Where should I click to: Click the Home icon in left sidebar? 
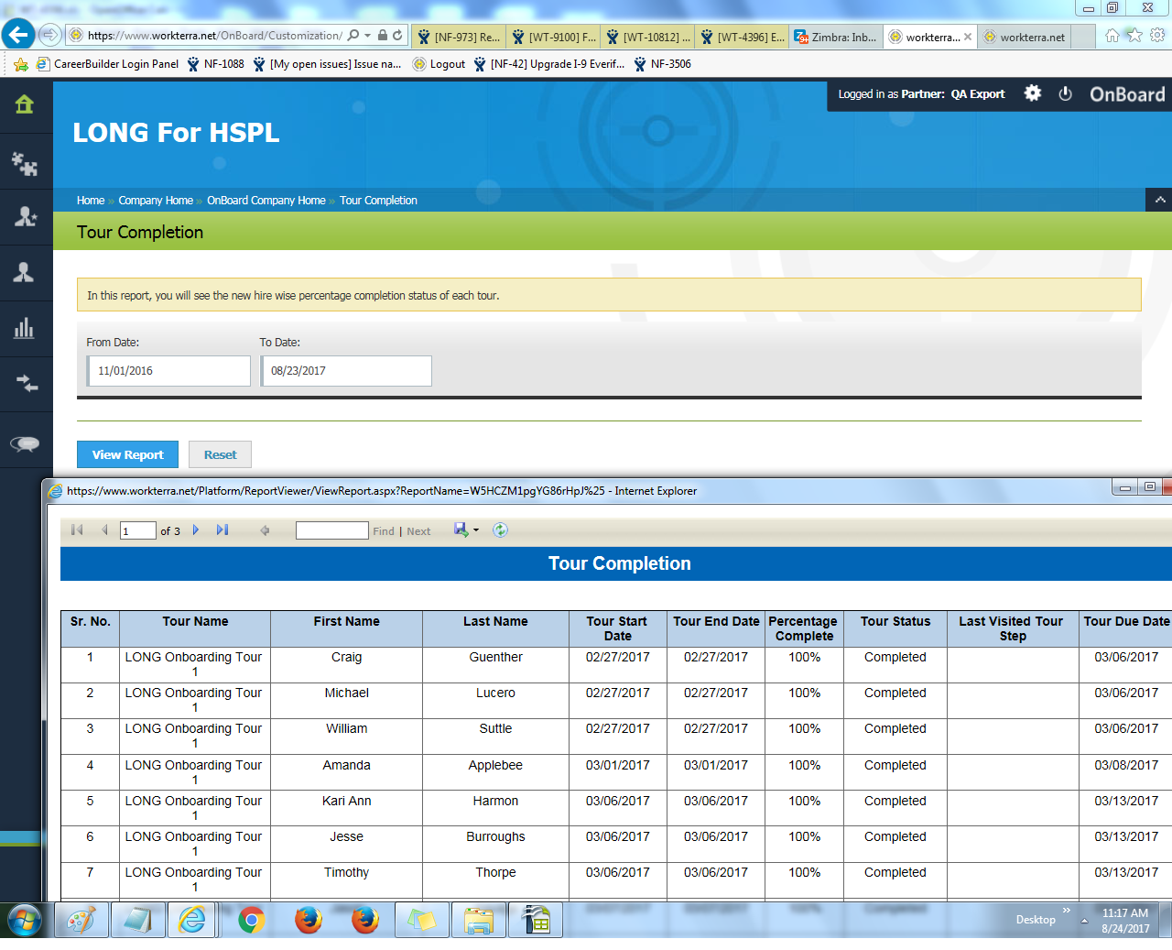[x=25, y=104]
